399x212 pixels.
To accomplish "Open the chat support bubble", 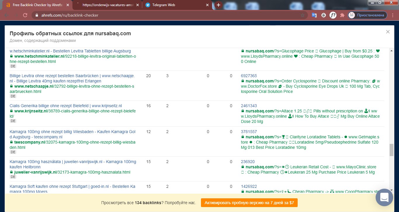I will [x=384, y=197].
